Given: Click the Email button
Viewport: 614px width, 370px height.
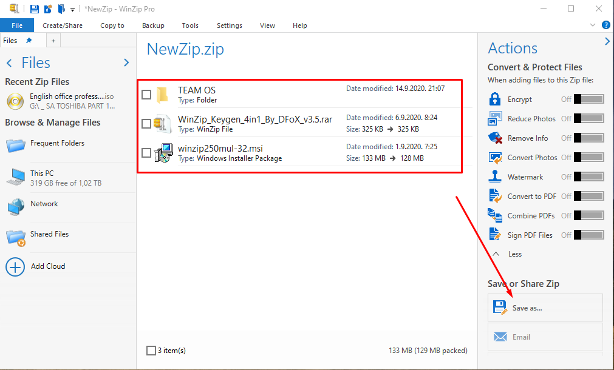Looking at the screenshot, I should (545, 337).
